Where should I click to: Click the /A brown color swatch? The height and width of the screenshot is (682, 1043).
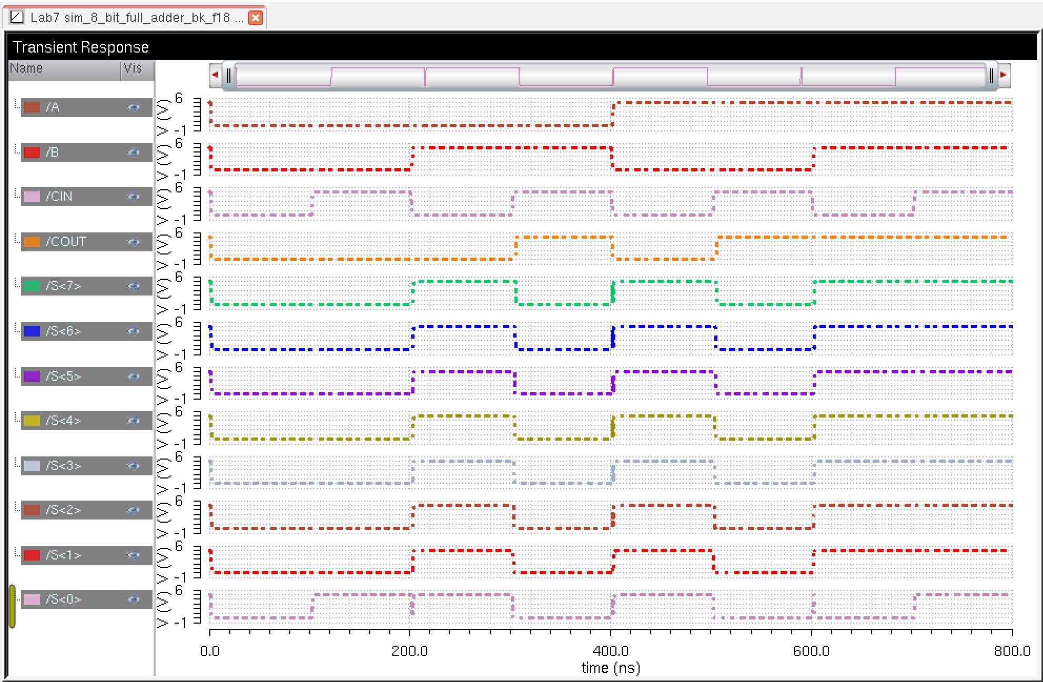(32, 107)
